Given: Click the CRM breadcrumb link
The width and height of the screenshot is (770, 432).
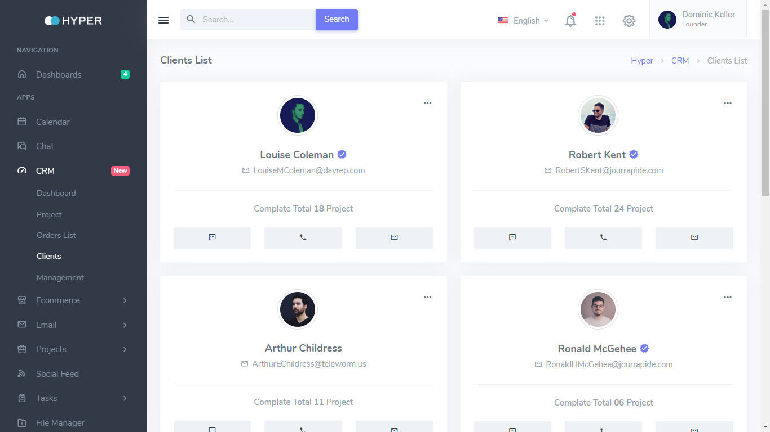Looking at the screenshot, I should pos(680,61).
